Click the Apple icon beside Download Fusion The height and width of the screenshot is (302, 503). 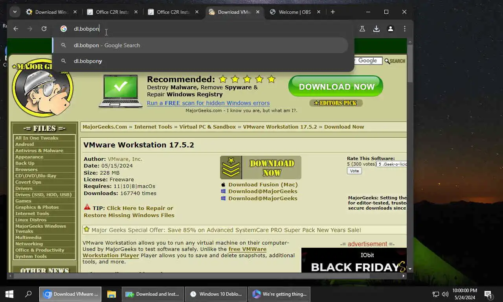click(223, 184)
